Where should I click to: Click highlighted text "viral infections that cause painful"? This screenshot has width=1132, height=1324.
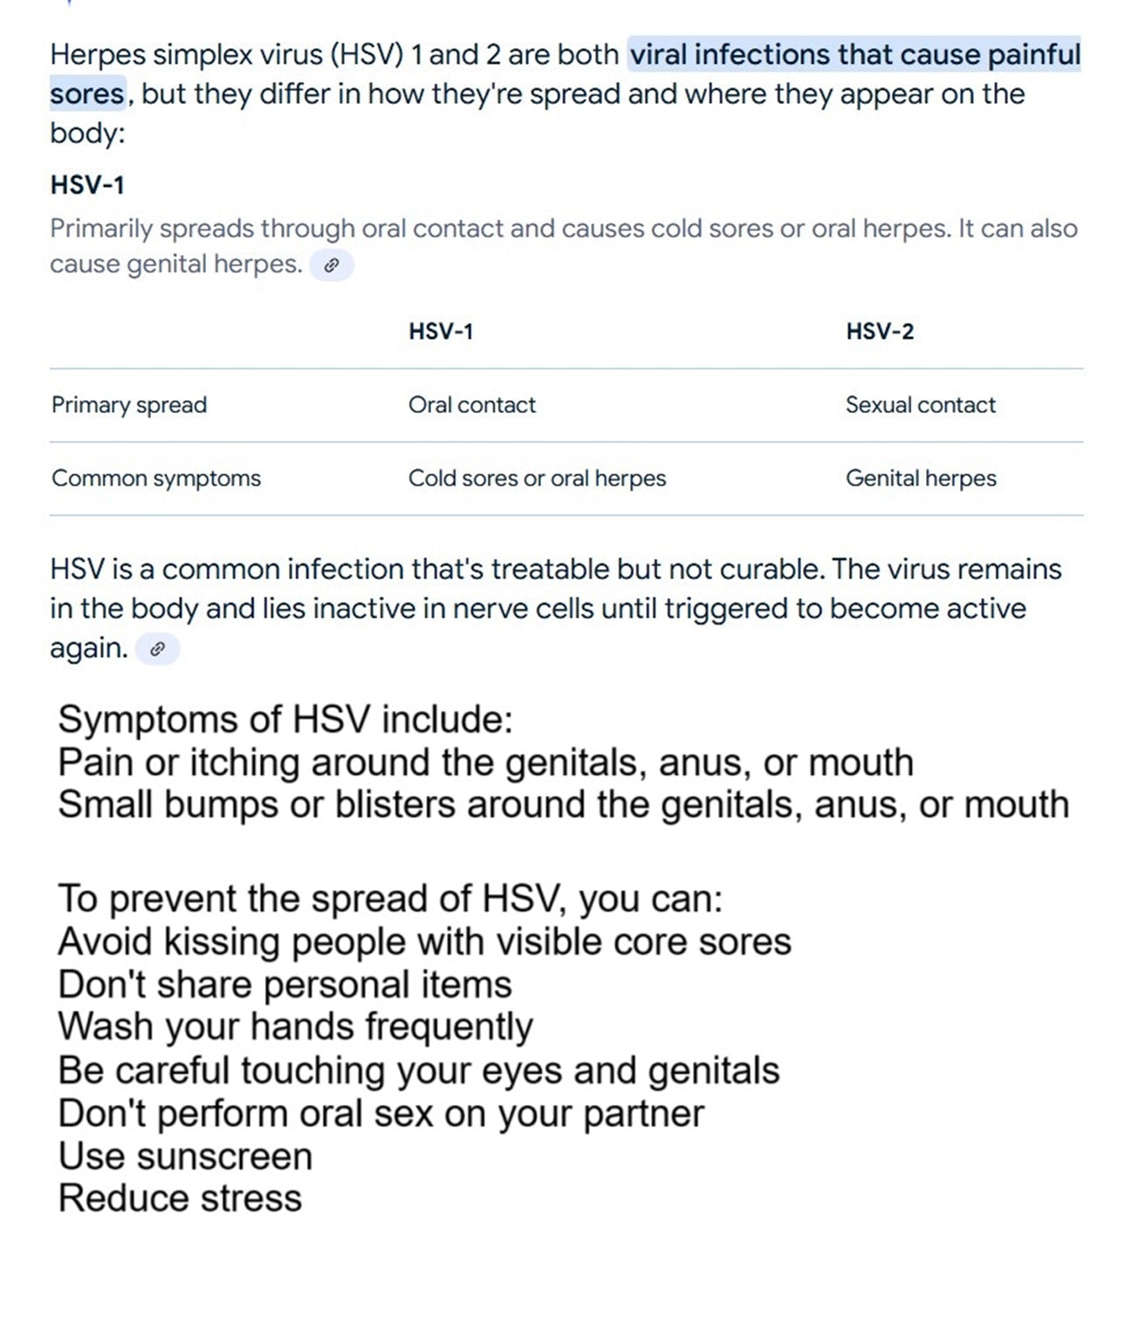[x=854, y=55]
